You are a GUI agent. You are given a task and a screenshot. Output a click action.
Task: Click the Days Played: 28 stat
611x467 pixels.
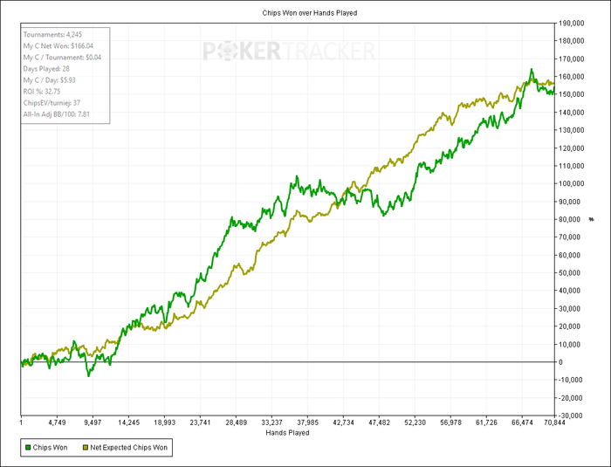pos(46,69)
